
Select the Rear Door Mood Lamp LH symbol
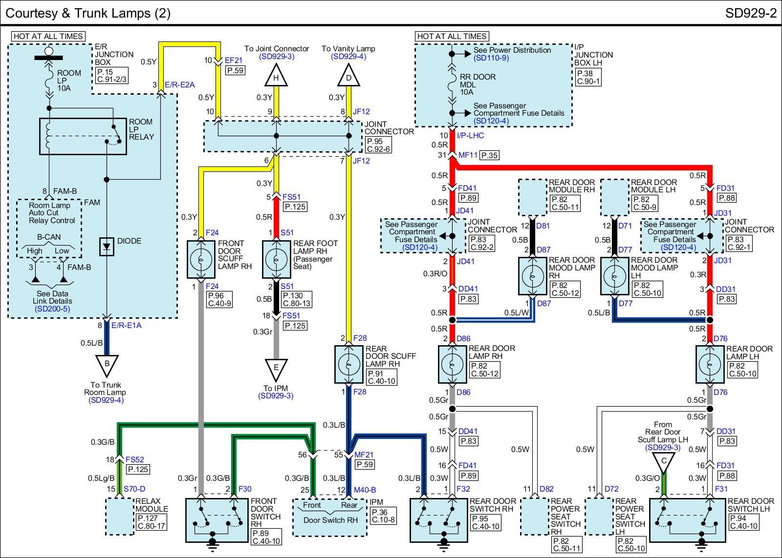[x=614, y=276]
